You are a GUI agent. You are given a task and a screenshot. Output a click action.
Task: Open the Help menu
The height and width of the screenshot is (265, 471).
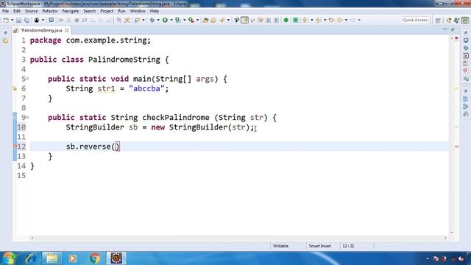(x=155, y=11)
